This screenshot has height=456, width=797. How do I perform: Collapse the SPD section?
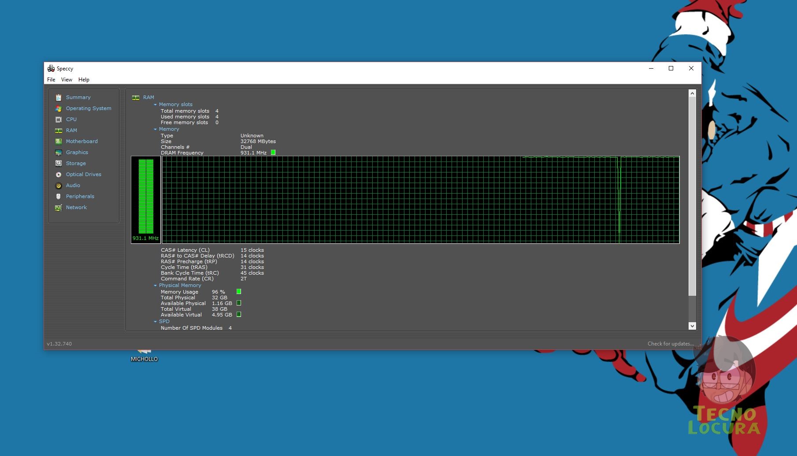[x=155, y=322]
